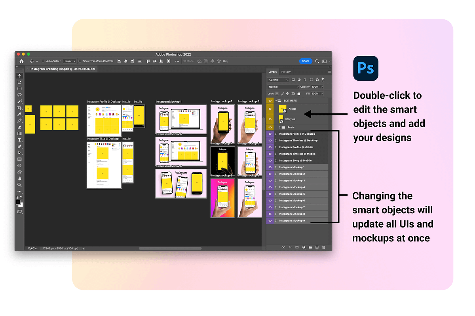Select the Magic Wand tool
The width and height of the screenshot is (475, 316).
pyautogui.click(x=19, y=102)
